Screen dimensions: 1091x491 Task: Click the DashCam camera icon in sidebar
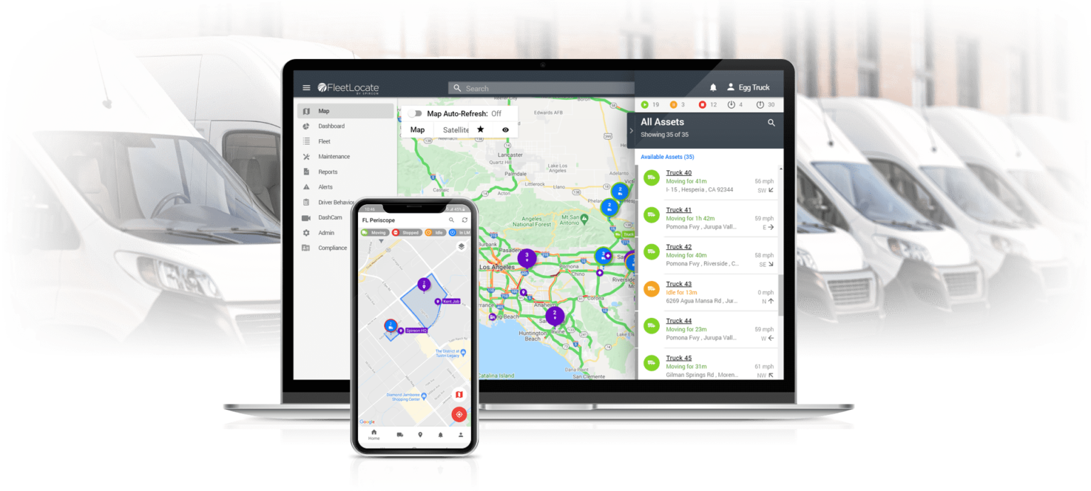click(306, 217)
